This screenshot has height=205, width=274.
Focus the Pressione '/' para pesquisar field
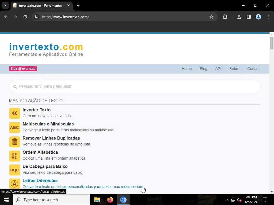pos(135,86)
